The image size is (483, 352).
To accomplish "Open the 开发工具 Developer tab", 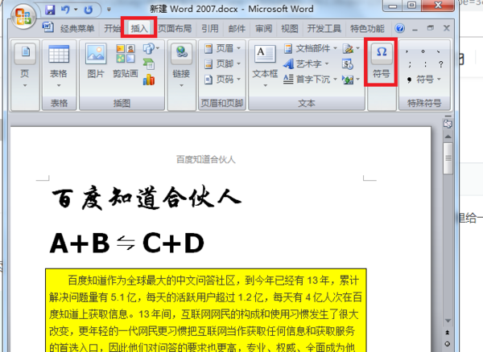I will (x=324, y=29).
